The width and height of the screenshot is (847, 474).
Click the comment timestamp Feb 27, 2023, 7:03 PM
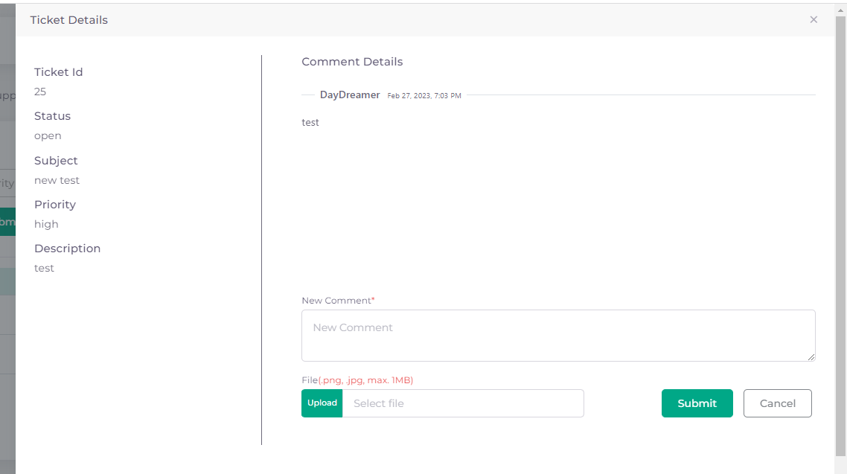pyautogui.click(x=424, y=95)
